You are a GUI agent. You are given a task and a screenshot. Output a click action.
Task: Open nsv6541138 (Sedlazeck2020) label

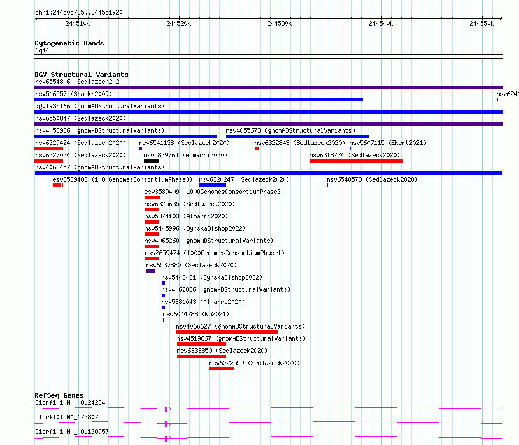(184, 143)
